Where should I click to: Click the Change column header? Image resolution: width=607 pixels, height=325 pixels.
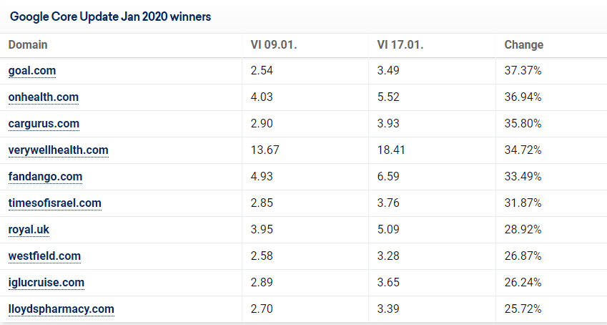pos(524,44)
